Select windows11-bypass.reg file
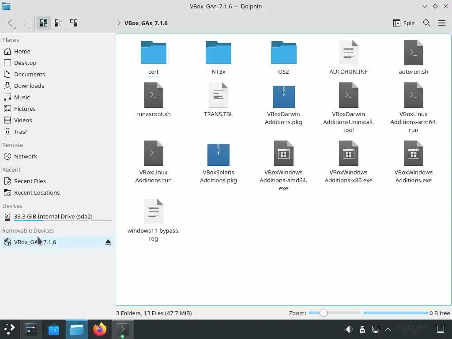Screen dimensions: 452x339 tap(153, 220)
